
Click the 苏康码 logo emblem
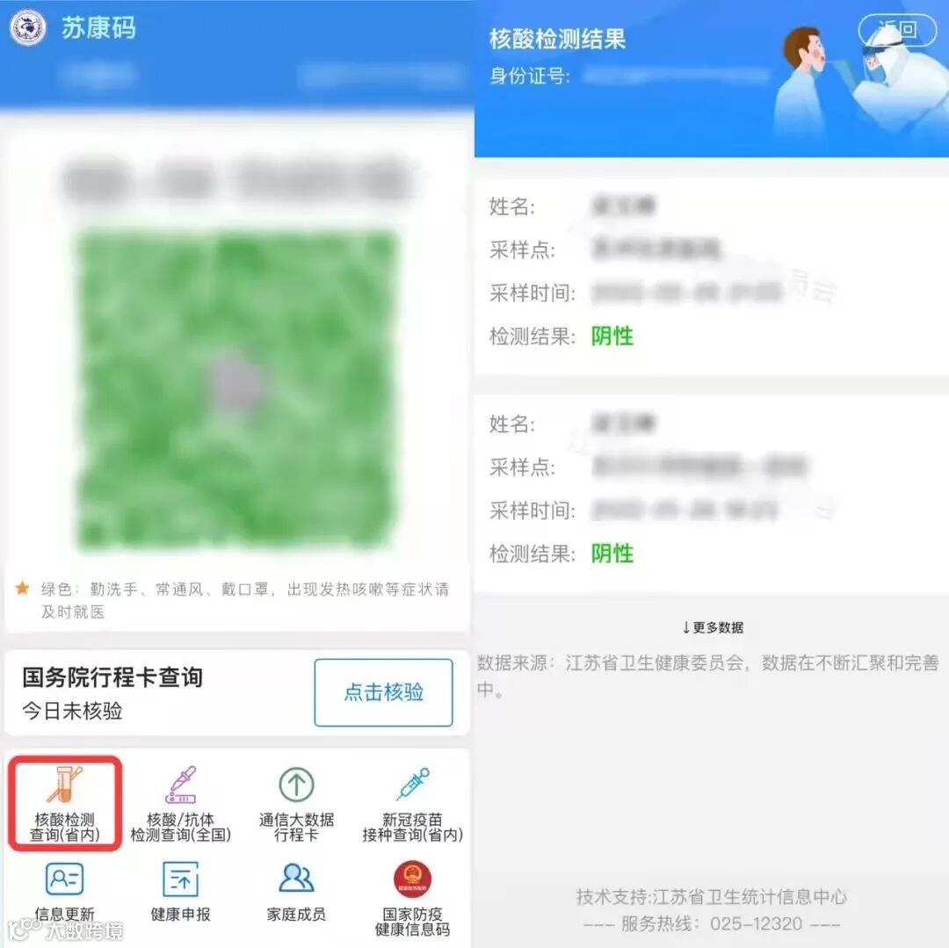pyautogui.click(x=27, y=28)
